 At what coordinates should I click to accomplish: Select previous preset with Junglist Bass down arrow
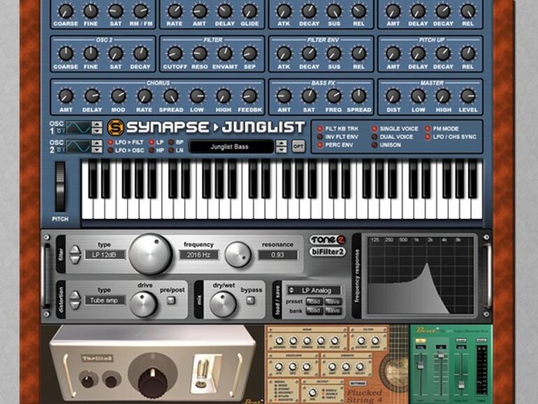(x=282, y=150)
